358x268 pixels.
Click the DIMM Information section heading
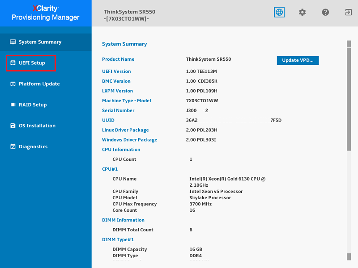pyautogui.click(x=123, y=220)
